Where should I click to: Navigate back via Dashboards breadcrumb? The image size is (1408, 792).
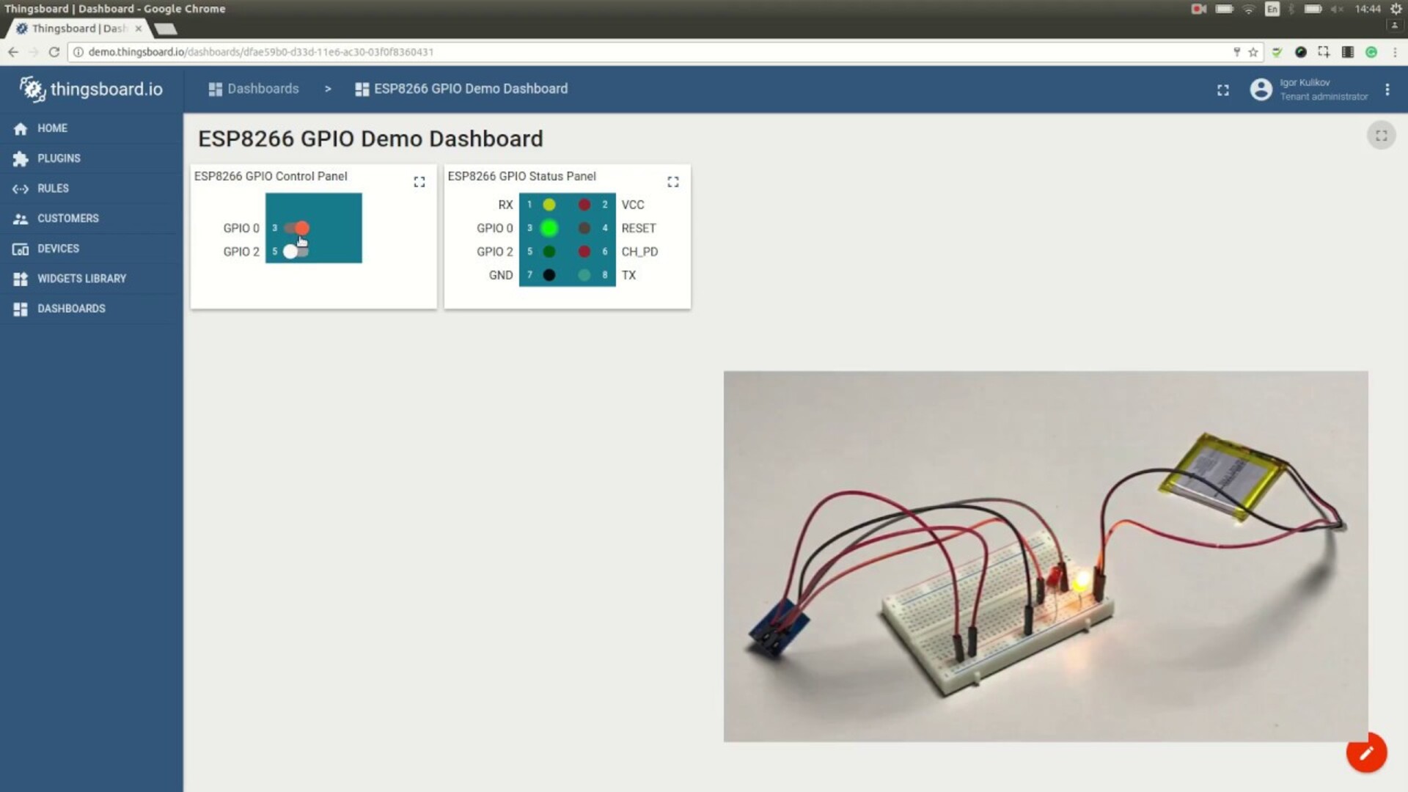(263, 88)
